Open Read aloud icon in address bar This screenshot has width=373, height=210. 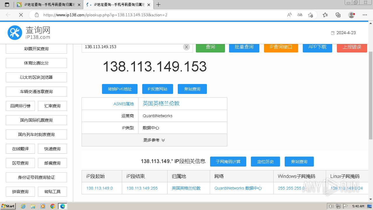coord(289,15)
